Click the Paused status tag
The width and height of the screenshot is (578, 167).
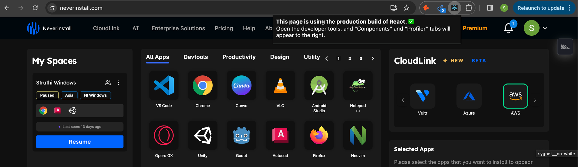47,95
